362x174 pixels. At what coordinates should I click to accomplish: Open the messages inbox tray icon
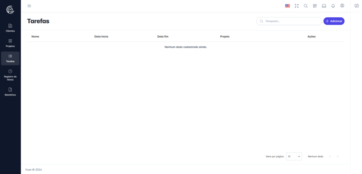(324, 6)
